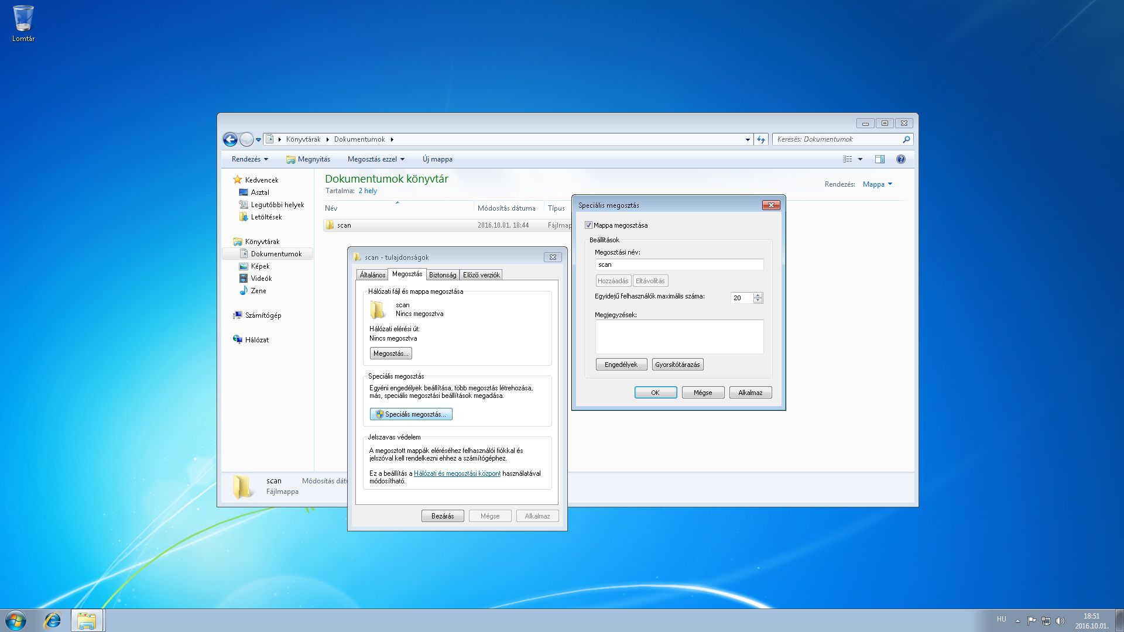
Task: Click Alkalmaz in Speciális megosztás dialog
Action: [x=751, y=393]
